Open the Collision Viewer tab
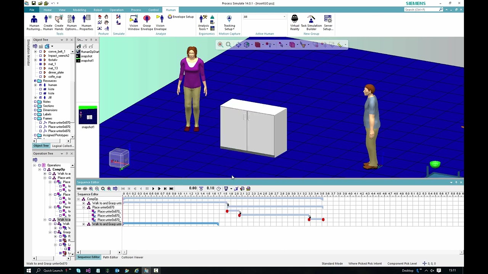Viewport: 488px width, 274px height. pos(132,257)
